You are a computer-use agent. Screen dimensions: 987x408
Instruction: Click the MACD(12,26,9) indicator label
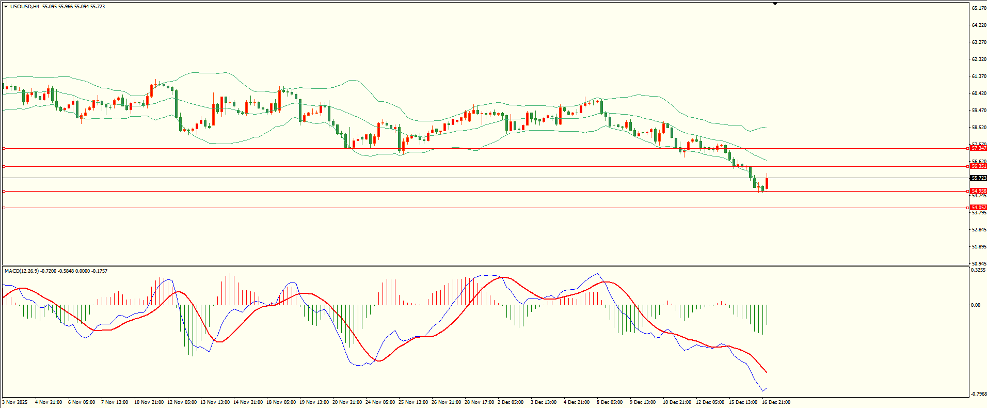pyautogui.click(x=21, y=271)
